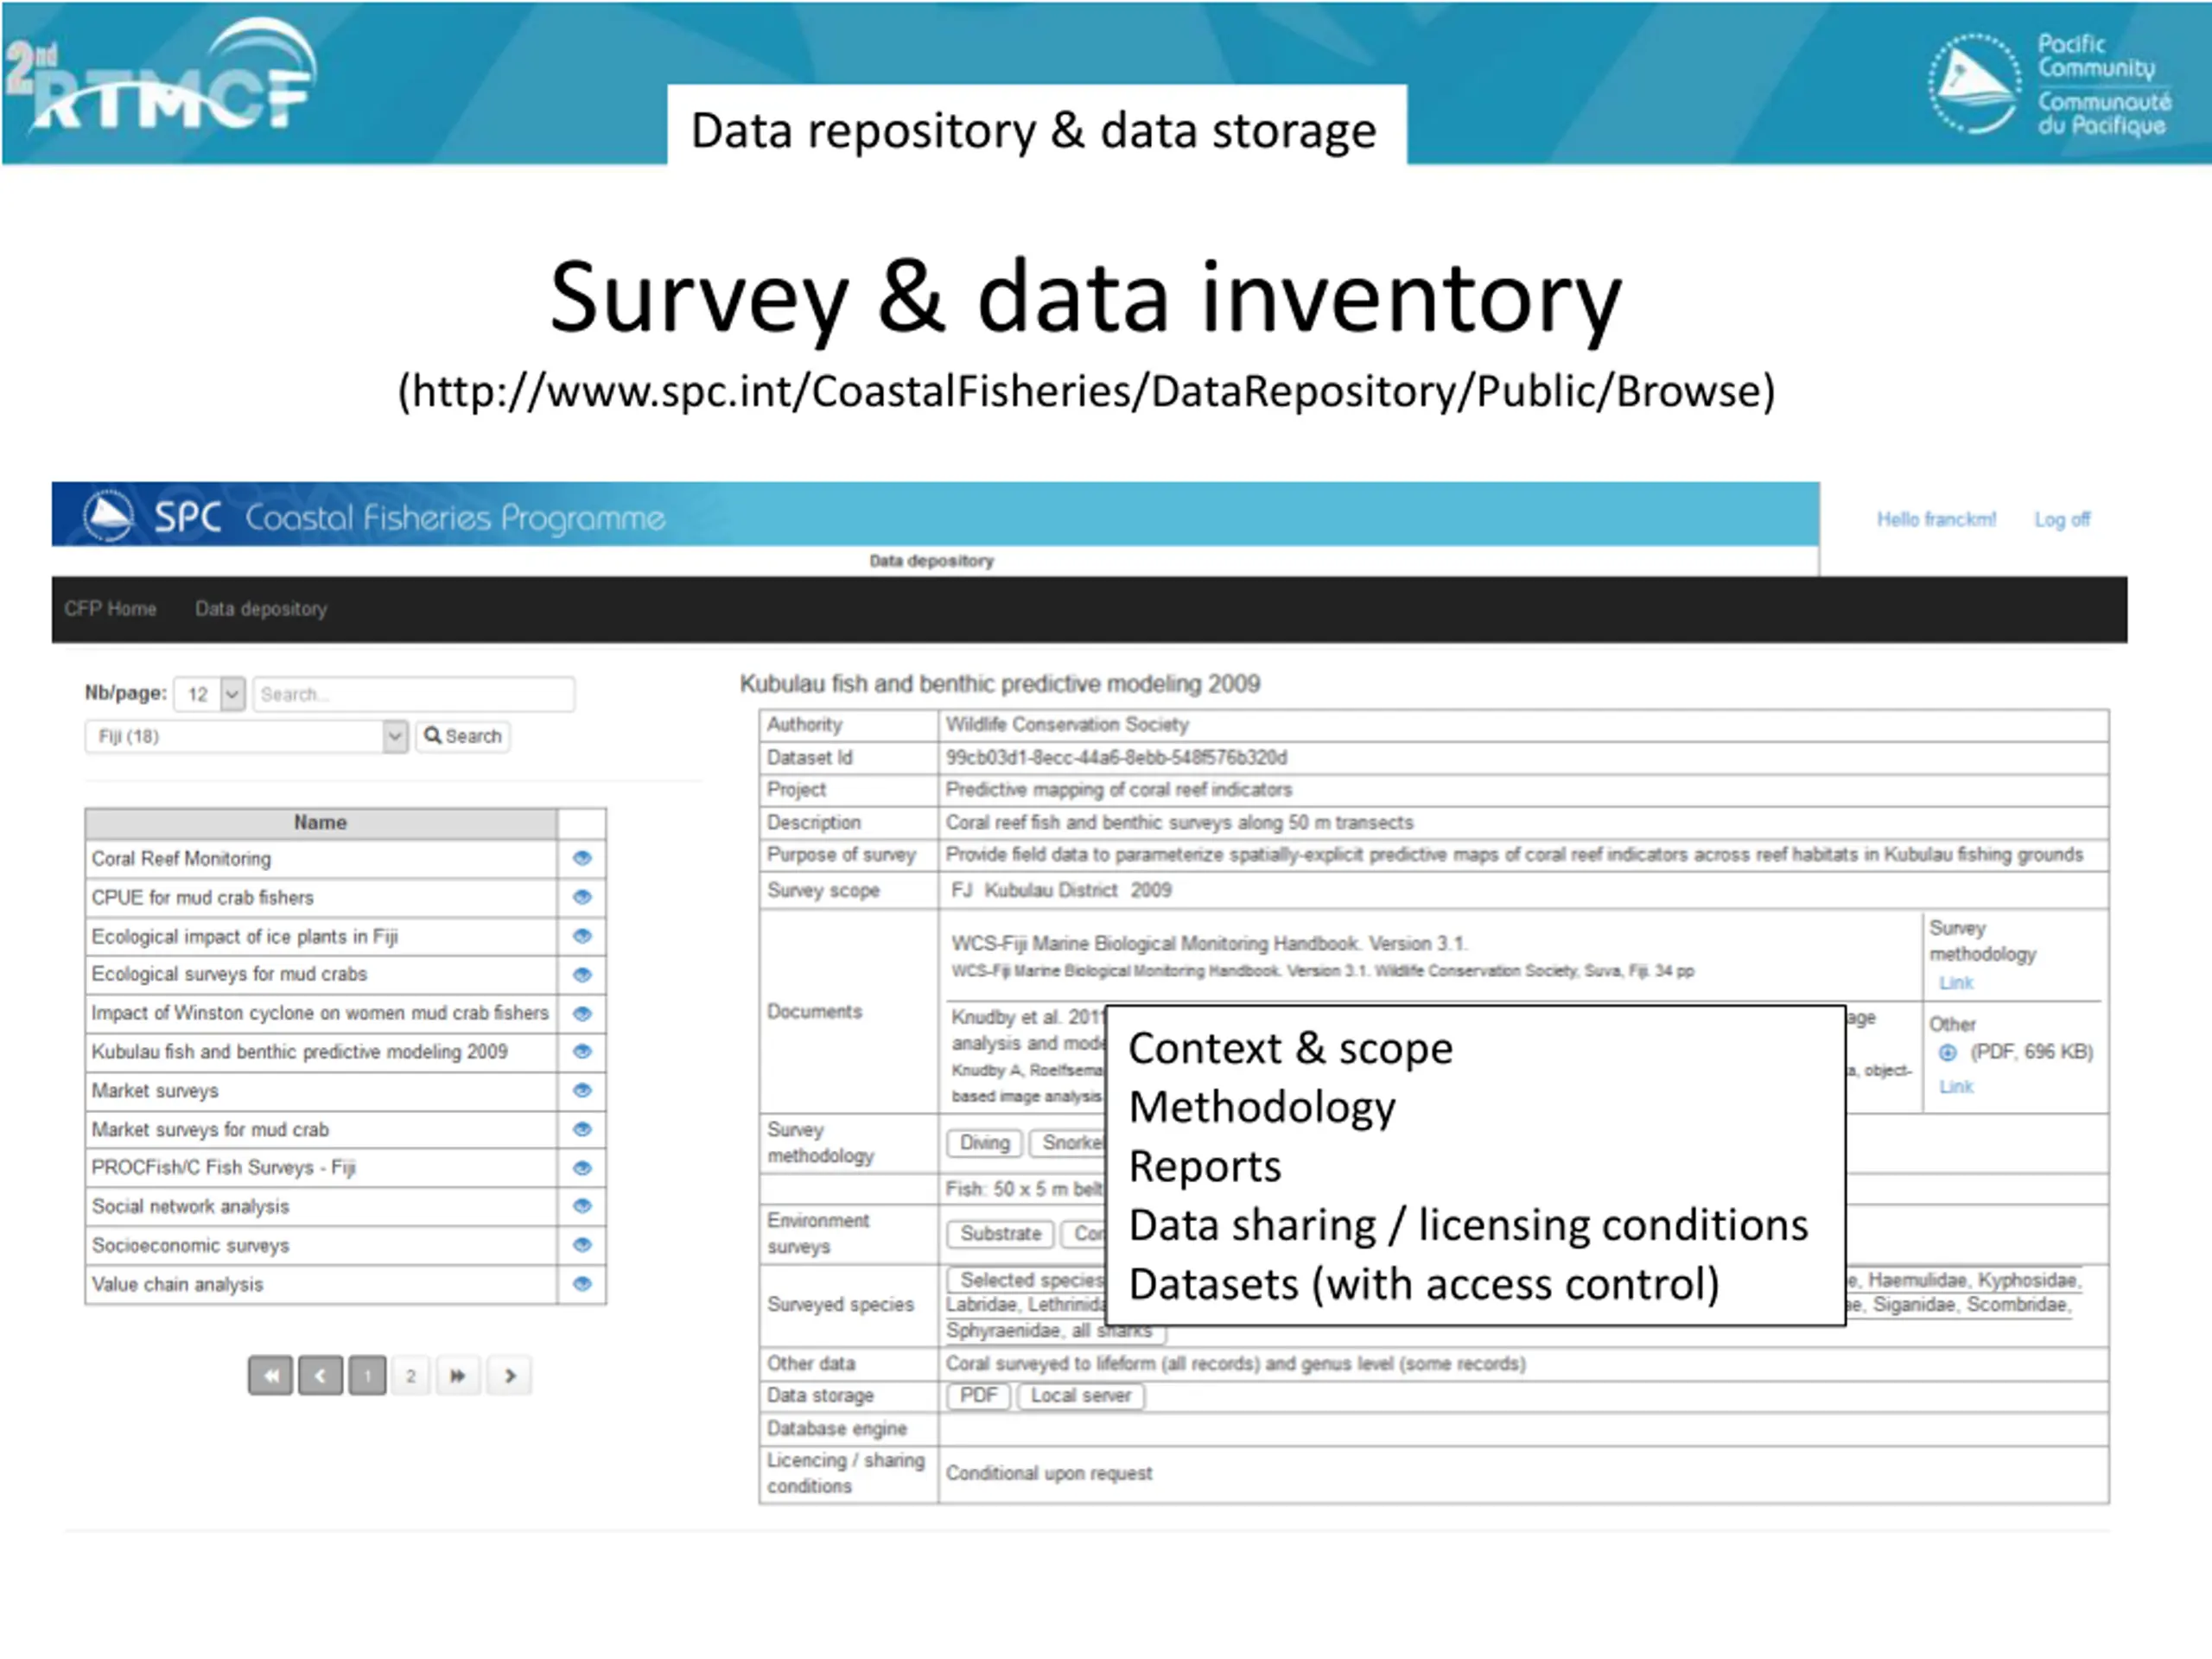Select page 2 in the pagination
The height and width of the screenshot is (1659, 2212).
(410, 1376)
